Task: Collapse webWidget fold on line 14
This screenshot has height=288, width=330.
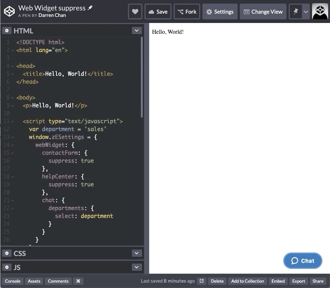Action: pos(13,145)
